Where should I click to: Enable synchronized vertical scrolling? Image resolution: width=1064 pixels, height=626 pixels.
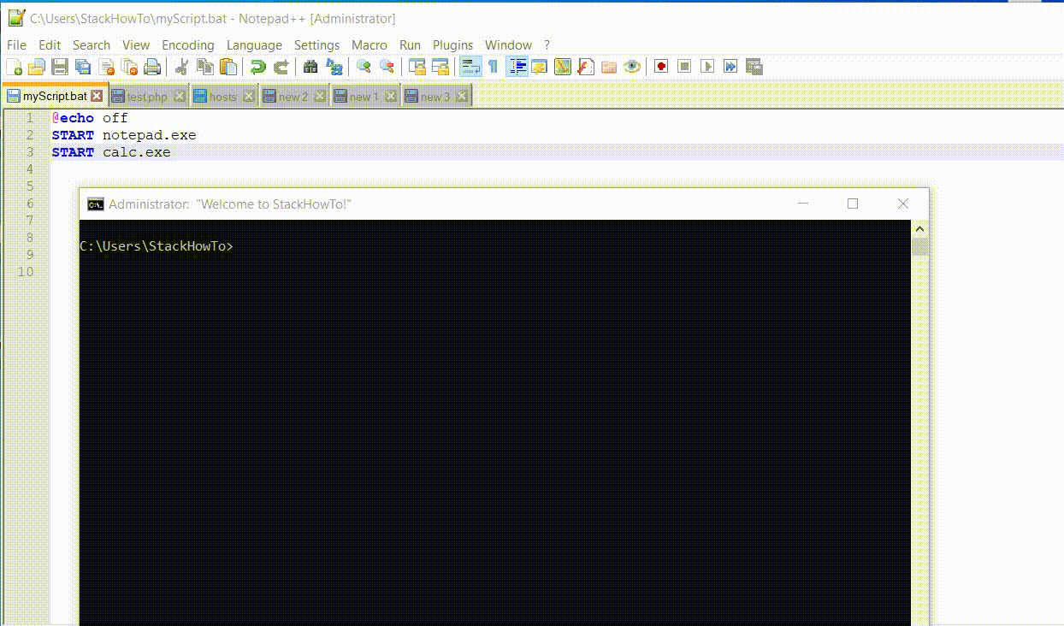pos(417,66)
